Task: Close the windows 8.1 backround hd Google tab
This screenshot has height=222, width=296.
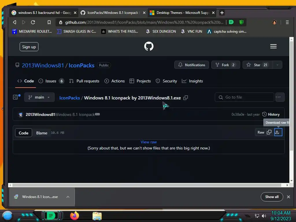Action: coord(75,13)
